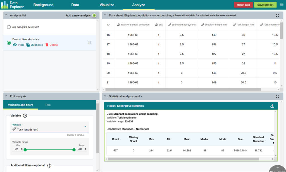286x172 pixels.
Task: Select the No analysis selected radio button
Action: tap(9, 27)
